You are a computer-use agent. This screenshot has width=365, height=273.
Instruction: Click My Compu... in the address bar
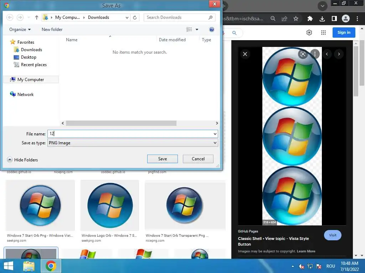[x=67, y=17]
